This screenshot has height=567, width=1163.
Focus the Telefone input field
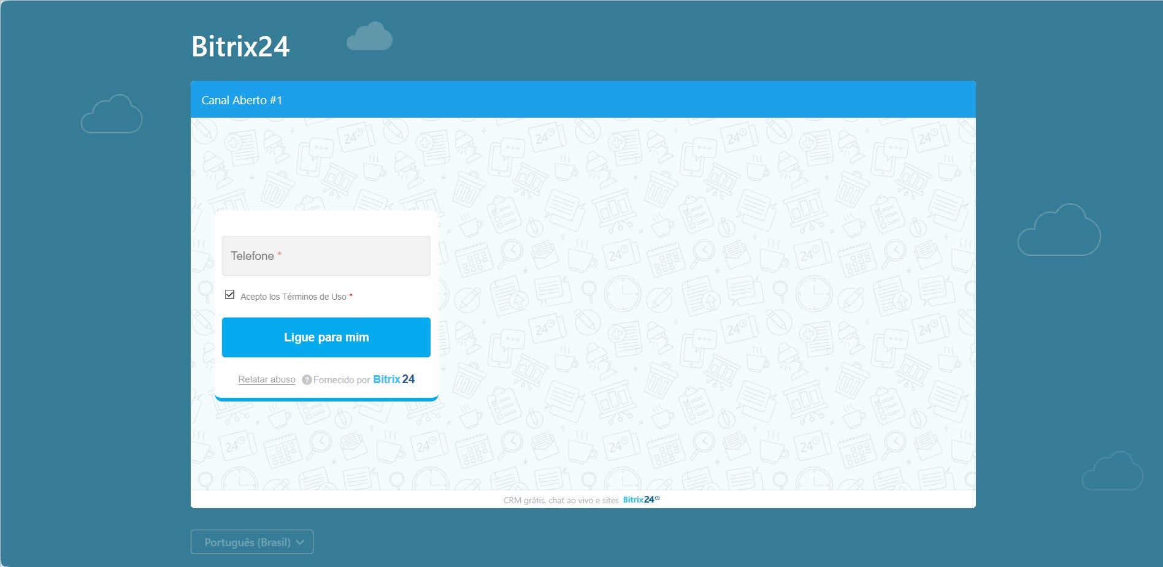tap(326, 256)
